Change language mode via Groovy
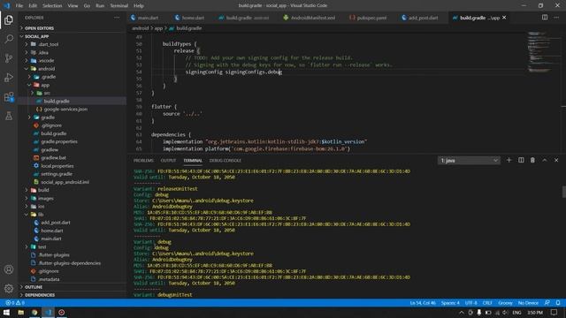The image size is (566, 318). 505,303
